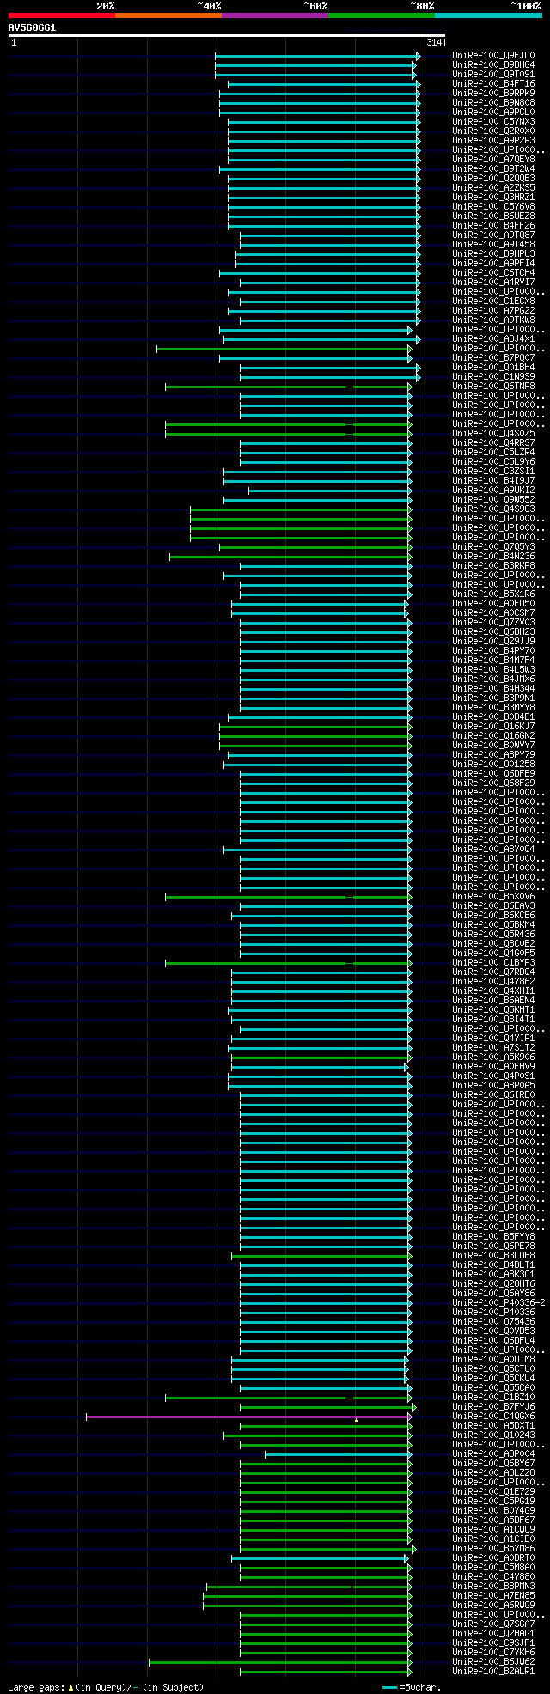This screenshot has width=550, height=1694.
Task: Click UniRef100_Q01BH4 label
Action: 493,367
